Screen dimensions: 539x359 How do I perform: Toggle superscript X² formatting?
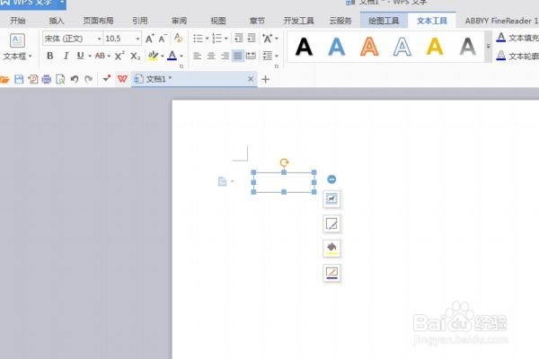tap(119, 56)
